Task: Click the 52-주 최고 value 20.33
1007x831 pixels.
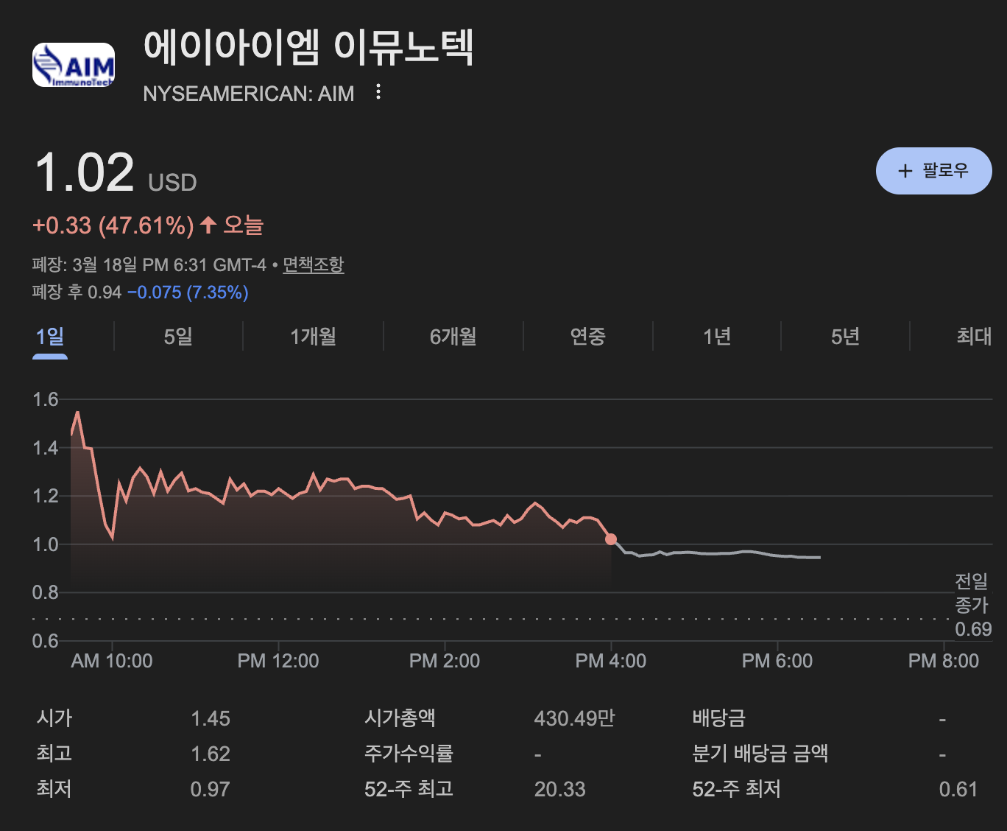Action: click(x=559, y=789)
